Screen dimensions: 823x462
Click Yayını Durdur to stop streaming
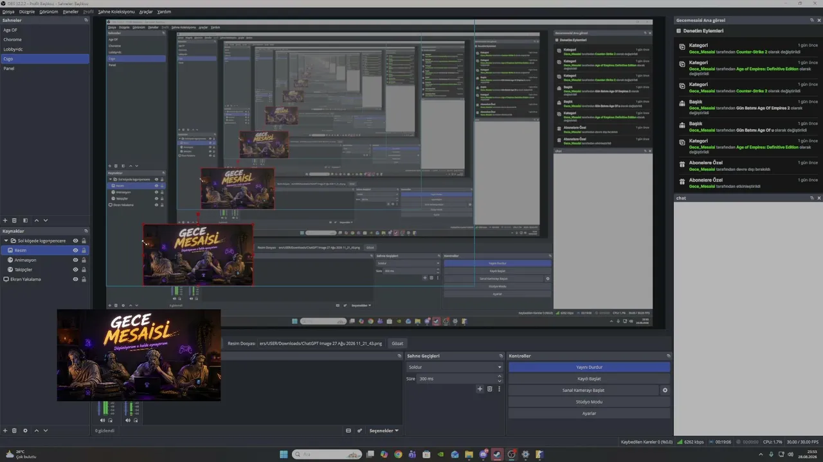pos(589,367)
